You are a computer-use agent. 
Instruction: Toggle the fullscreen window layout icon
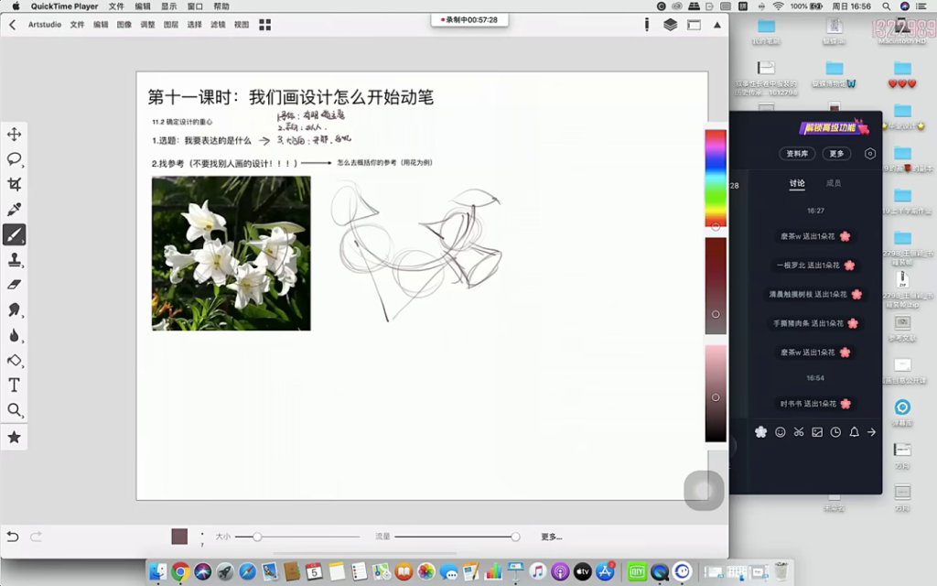694,25
